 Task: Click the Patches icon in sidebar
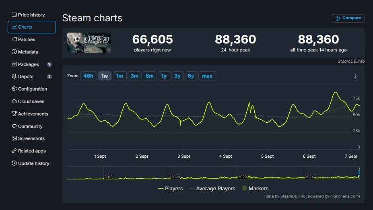(x=14, y=39)
